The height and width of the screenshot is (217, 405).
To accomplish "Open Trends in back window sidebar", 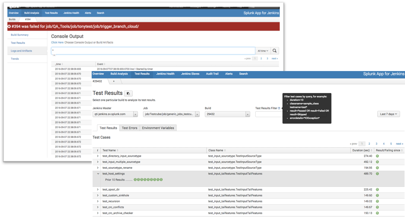I will [x=15, y=59].
